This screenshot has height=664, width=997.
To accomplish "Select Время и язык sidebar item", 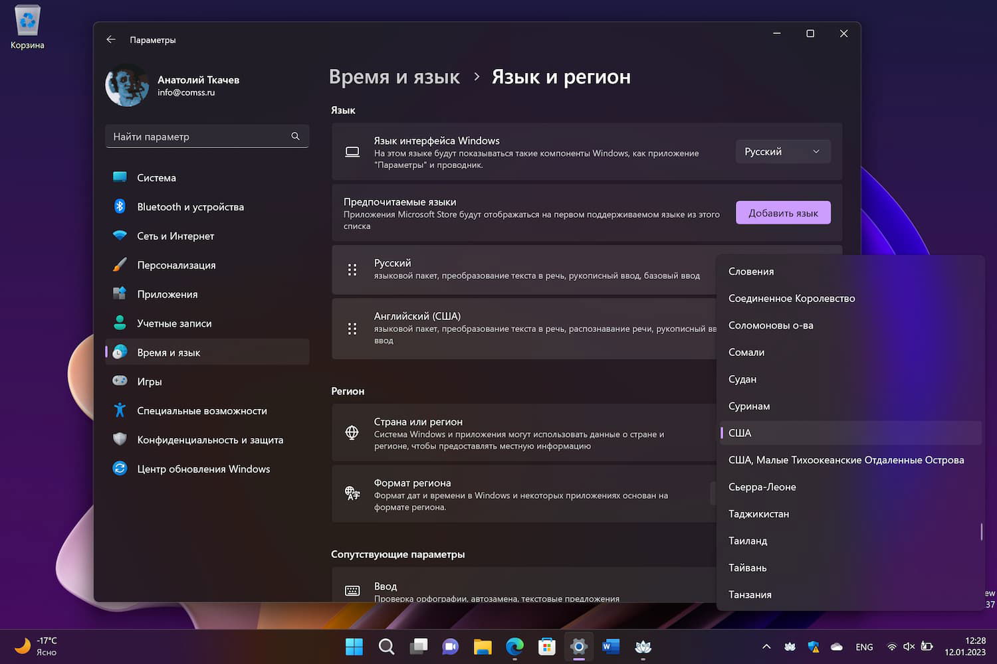I will [207, 353].
